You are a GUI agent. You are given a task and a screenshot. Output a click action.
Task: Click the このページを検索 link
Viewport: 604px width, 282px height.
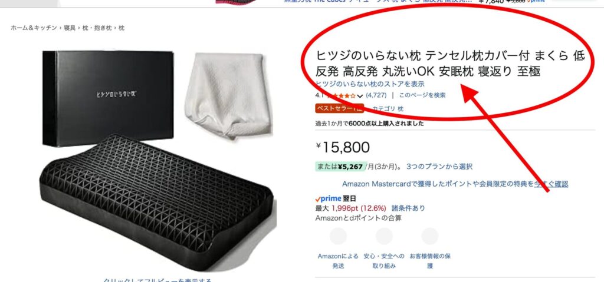(x=422, y=95)
